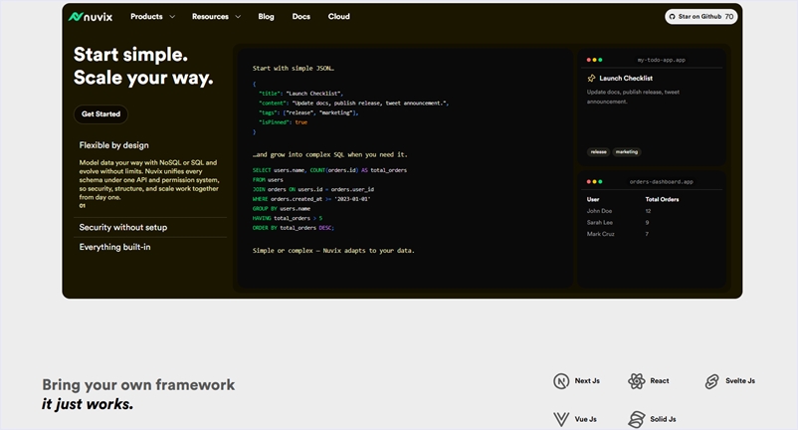
Task: Select the Solid Js framework icon
Action: click(637, 419)
